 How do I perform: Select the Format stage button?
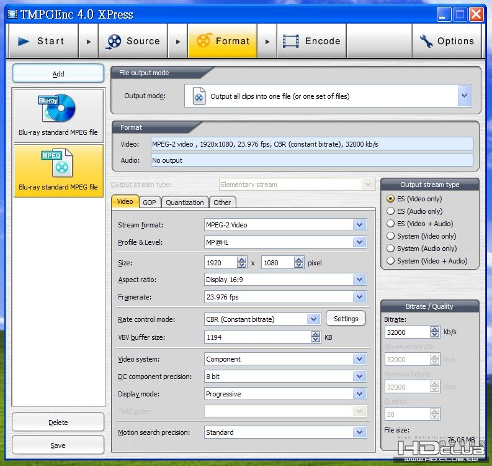[x=223, y=42]
